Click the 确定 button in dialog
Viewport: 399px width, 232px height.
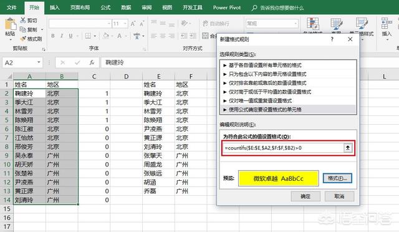pos(305,196)
